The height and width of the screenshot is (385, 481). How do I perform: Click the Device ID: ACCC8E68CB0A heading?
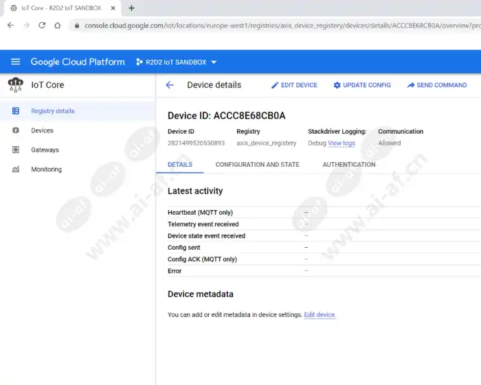coord(226,116)
